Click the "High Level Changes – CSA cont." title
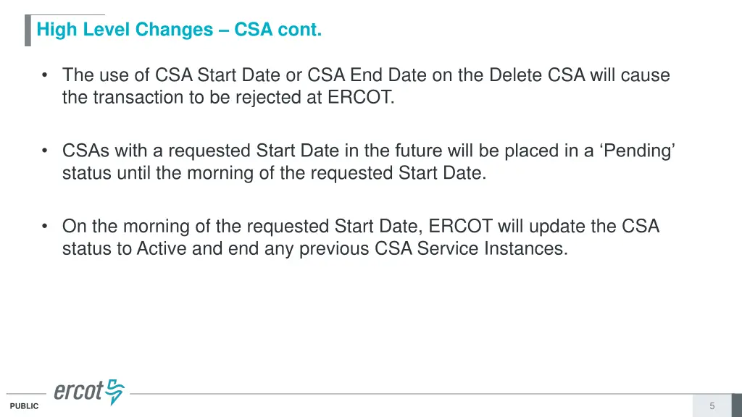The width and height of the screenshot is (742, 417). point(179,30)
